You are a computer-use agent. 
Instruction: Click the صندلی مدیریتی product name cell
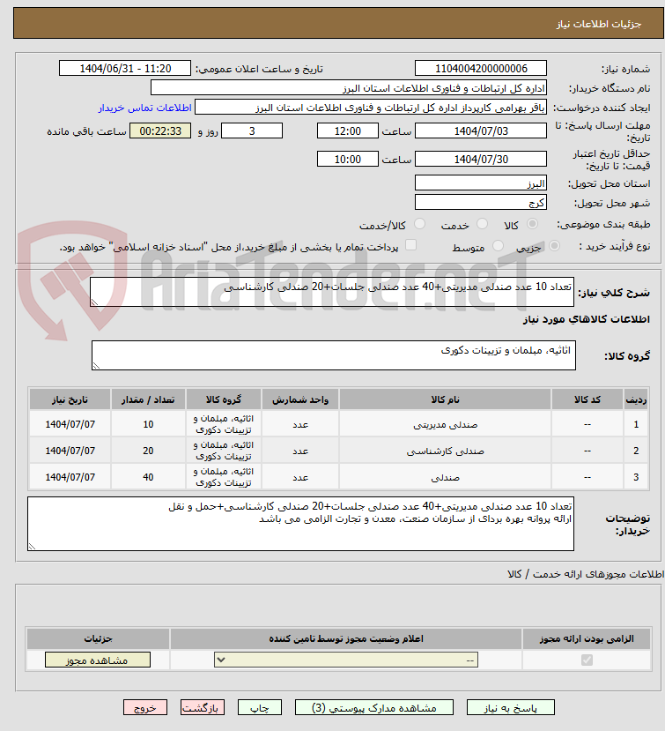pyautogui.click(x=445, y=424)
